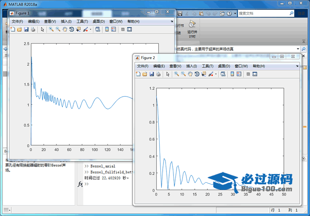310x216 pixels.
Task: Open Brush color dropdown arrow in Figure 1
Action: point(91,29)
